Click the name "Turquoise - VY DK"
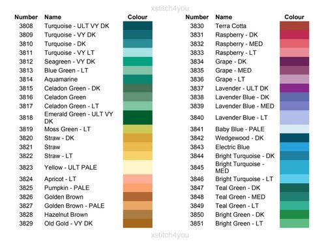Screen dimensions: 326x245 70,35
